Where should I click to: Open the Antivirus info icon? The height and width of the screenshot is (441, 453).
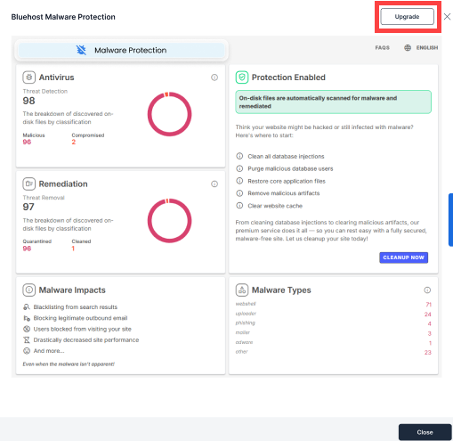click(214, 78)
